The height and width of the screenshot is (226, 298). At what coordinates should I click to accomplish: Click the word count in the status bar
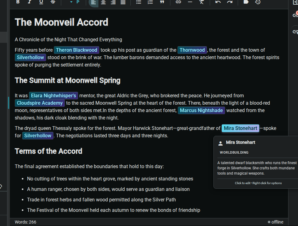pos(25,222)
